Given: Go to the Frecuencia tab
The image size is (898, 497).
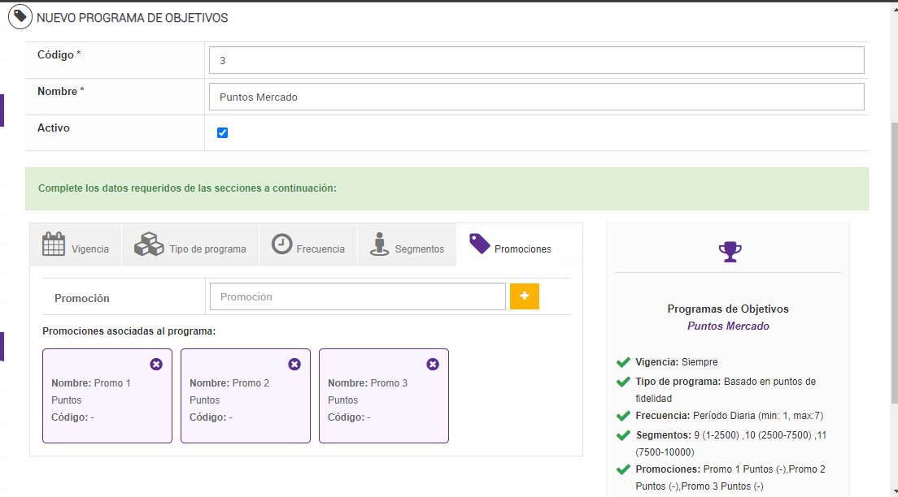Looking at the screenshot, I should click(x=320, y=249).
